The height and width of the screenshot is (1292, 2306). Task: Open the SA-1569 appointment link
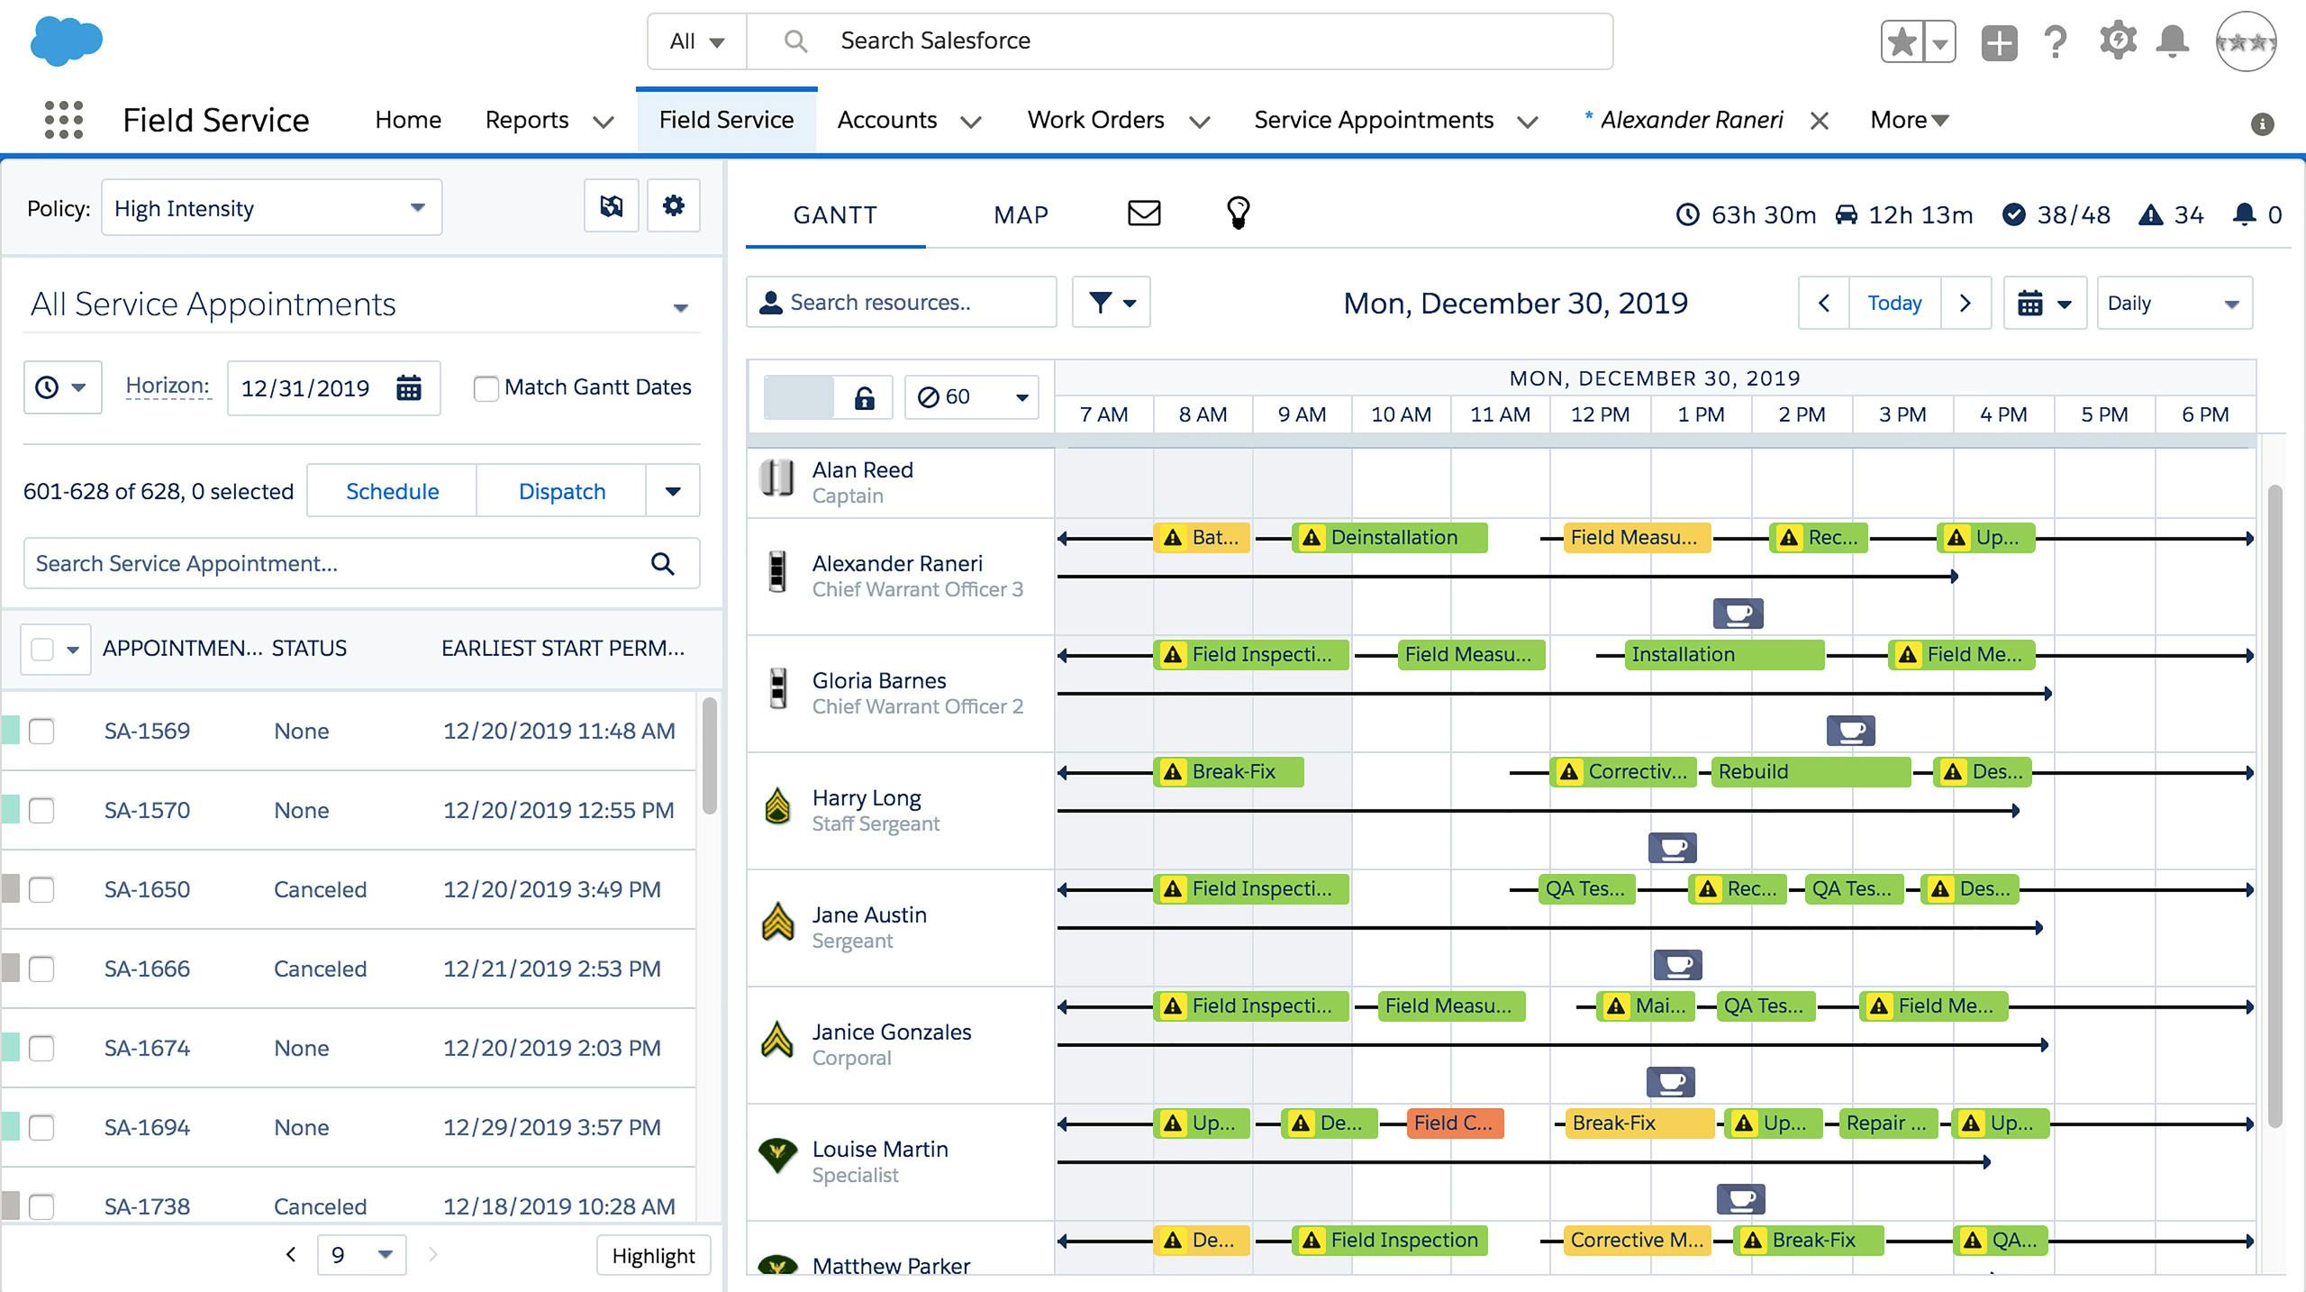(x=147, y=731)
